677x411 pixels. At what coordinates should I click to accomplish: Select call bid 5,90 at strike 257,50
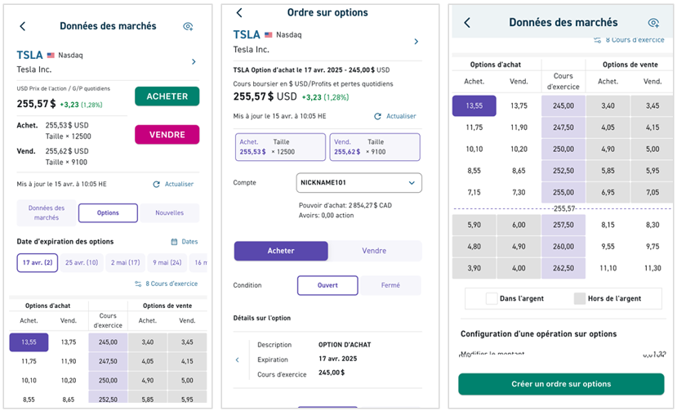coord(474,226)
